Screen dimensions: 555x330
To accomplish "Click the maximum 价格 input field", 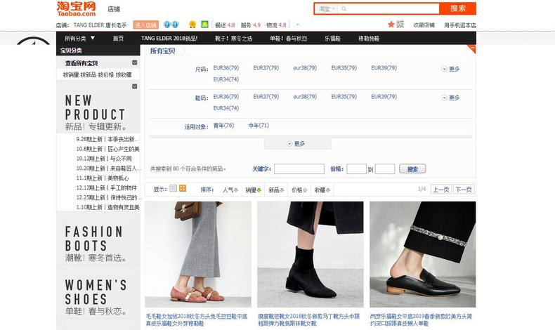I will coord(385,169).
